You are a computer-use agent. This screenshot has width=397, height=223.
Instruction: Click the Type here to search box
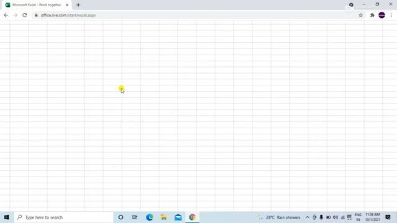(64, 217)
